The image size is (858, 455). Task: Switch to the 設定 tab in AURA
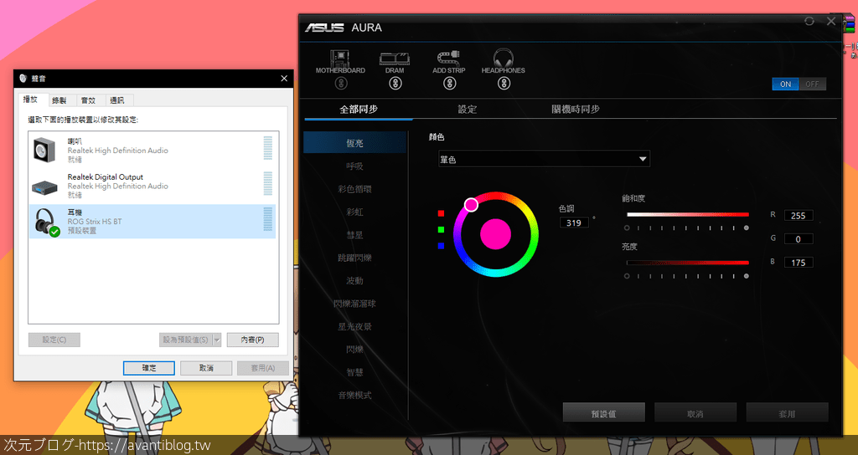[467, 110]
